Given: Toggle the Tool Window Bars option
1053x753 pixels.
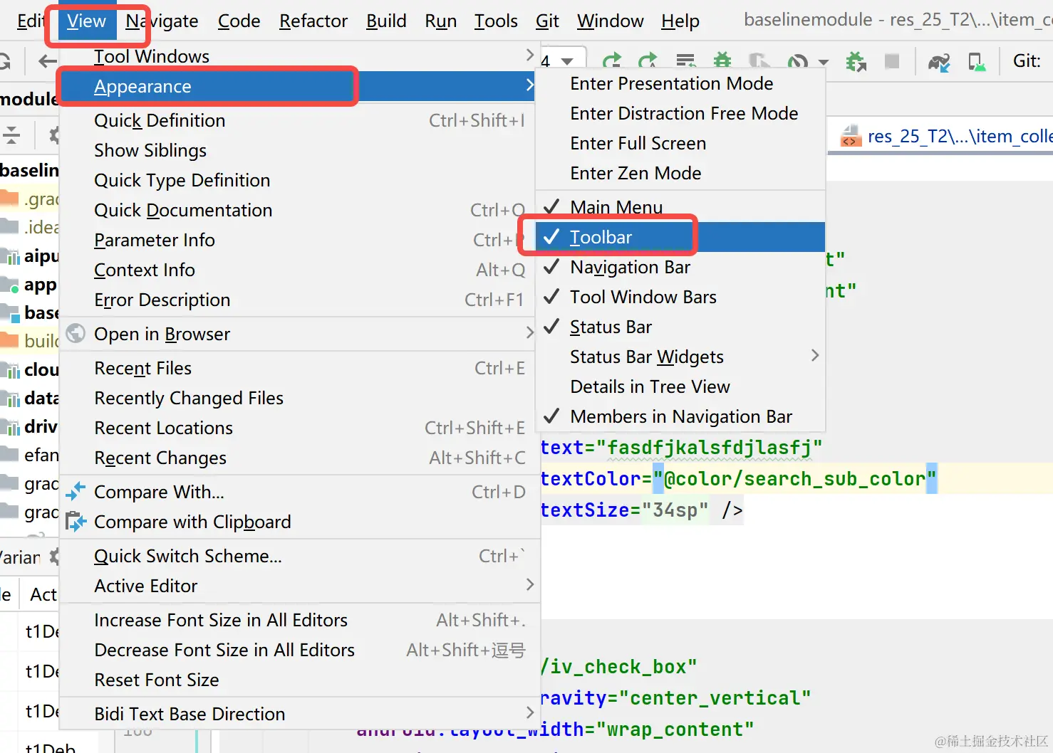Looking at the screenshot, I should pos(680,297).
